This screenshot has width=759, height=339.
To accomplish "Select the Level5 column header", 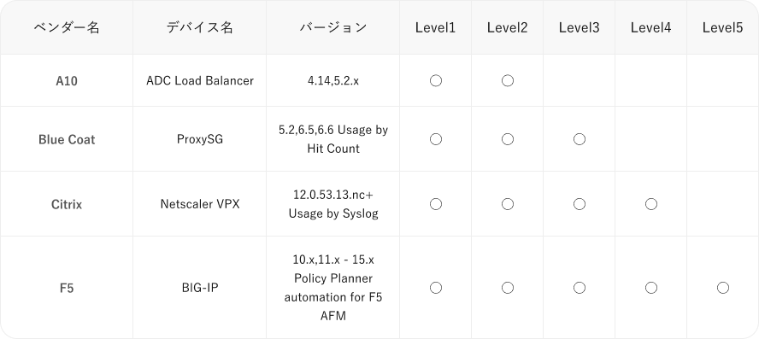I will [x=723, y=27].
